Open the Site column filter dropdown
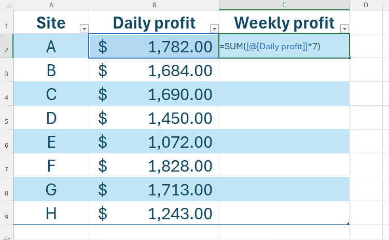Image resolution: width=389 pixels, height=240 pixels. pyautogui.click(x=84, y=29)
